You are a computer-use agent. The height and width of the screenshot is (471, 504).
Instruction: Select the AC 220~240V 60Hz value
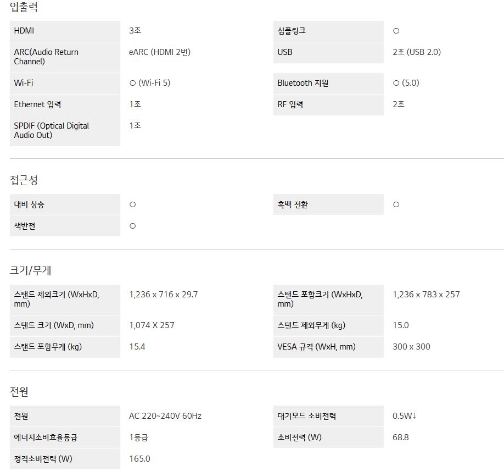[x=165, y=416]
